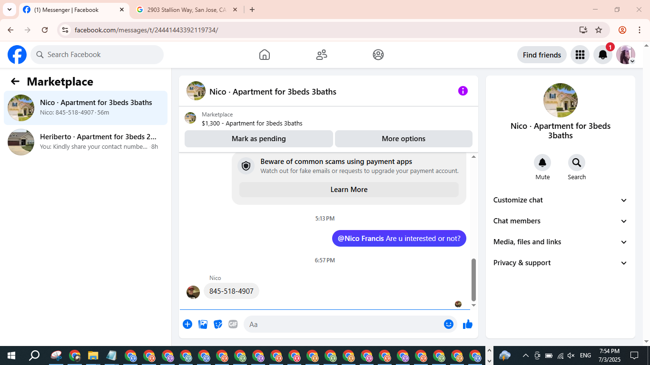
Task: Search in conversation with the magnifier icon
Action: click(577, 163)
